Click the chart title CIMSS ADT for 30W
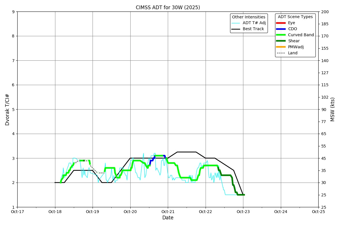346x230 pixels. [x=168, y=7]
